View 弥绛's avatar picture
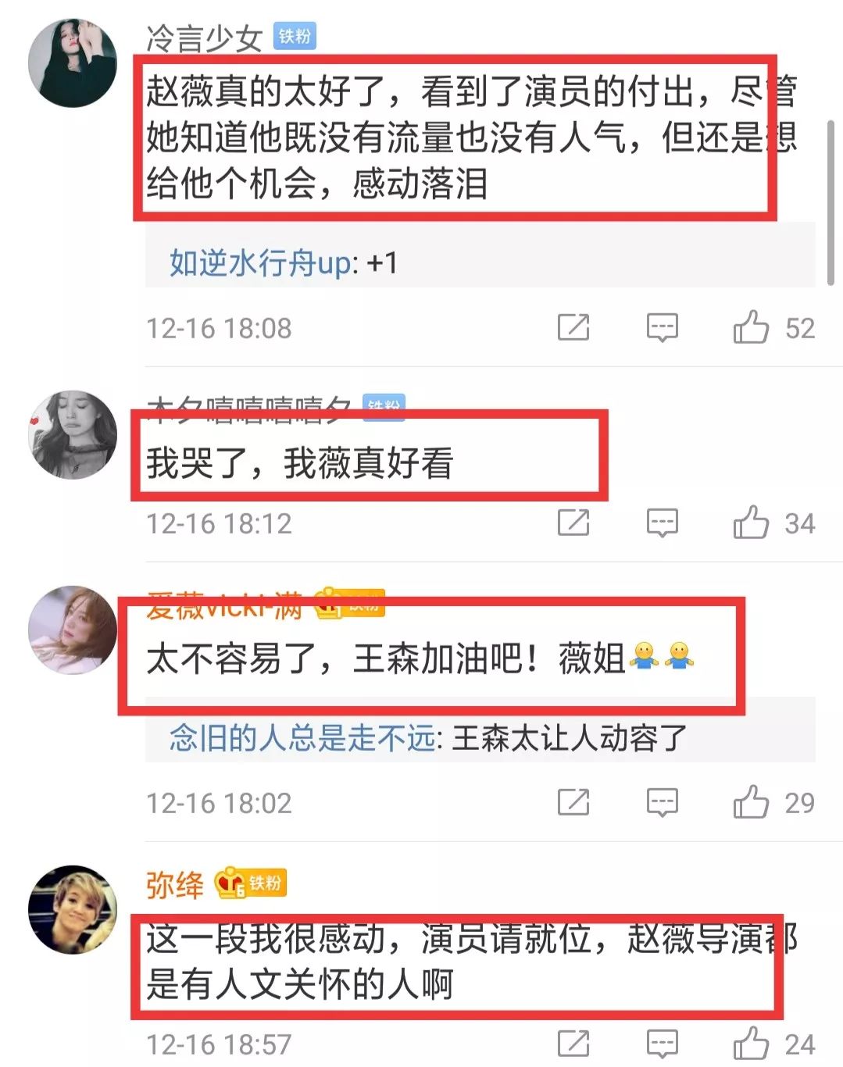Viewport: 843px width, 1067px height. [x=73, y=909]
